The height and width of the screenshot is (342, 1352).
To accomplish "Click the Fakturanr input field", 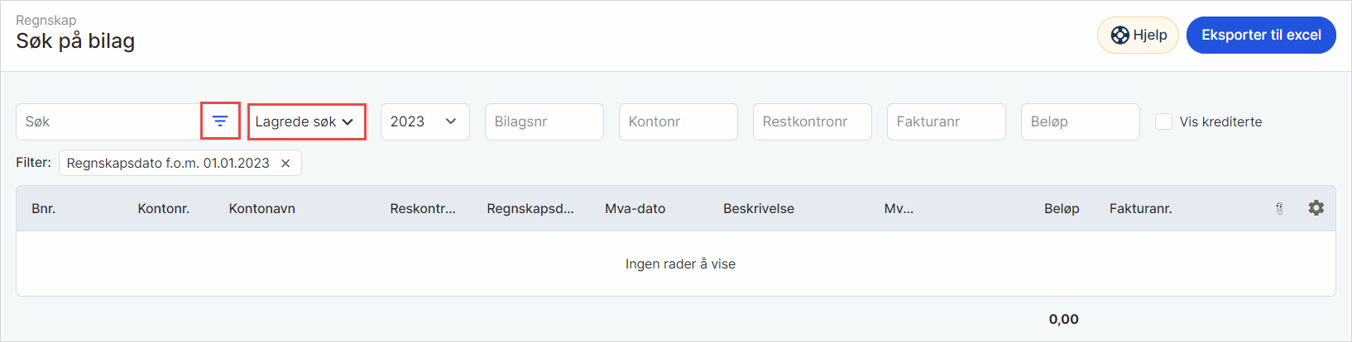I will pyautogui.click(x=946, y=121).
